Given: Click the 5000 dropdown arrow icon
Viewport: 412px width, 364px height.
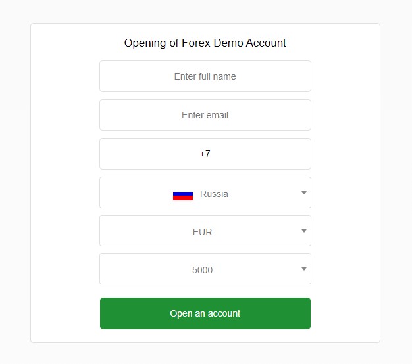Looking at the screenshot, I should 304,269.
